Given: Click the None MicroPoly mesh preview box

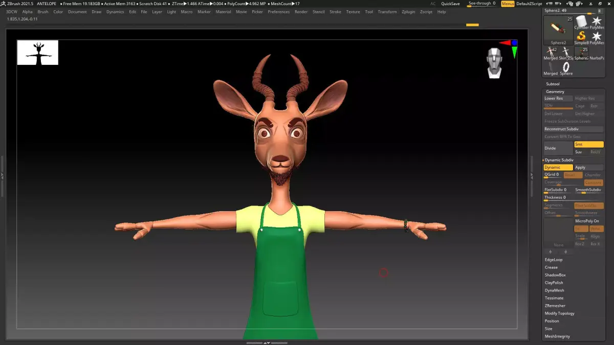Looking at the screenshot, I should pos(558,234).
